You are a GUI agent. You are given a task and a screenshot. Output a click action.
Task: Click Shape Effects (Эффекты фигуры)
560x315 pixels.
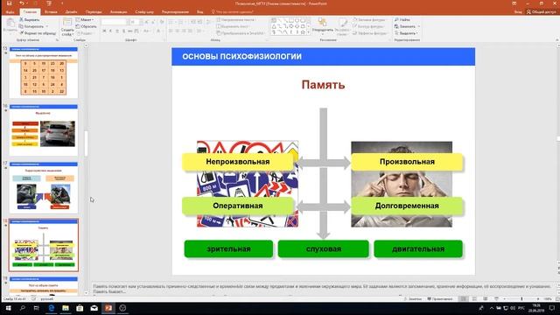click(370, 33)
